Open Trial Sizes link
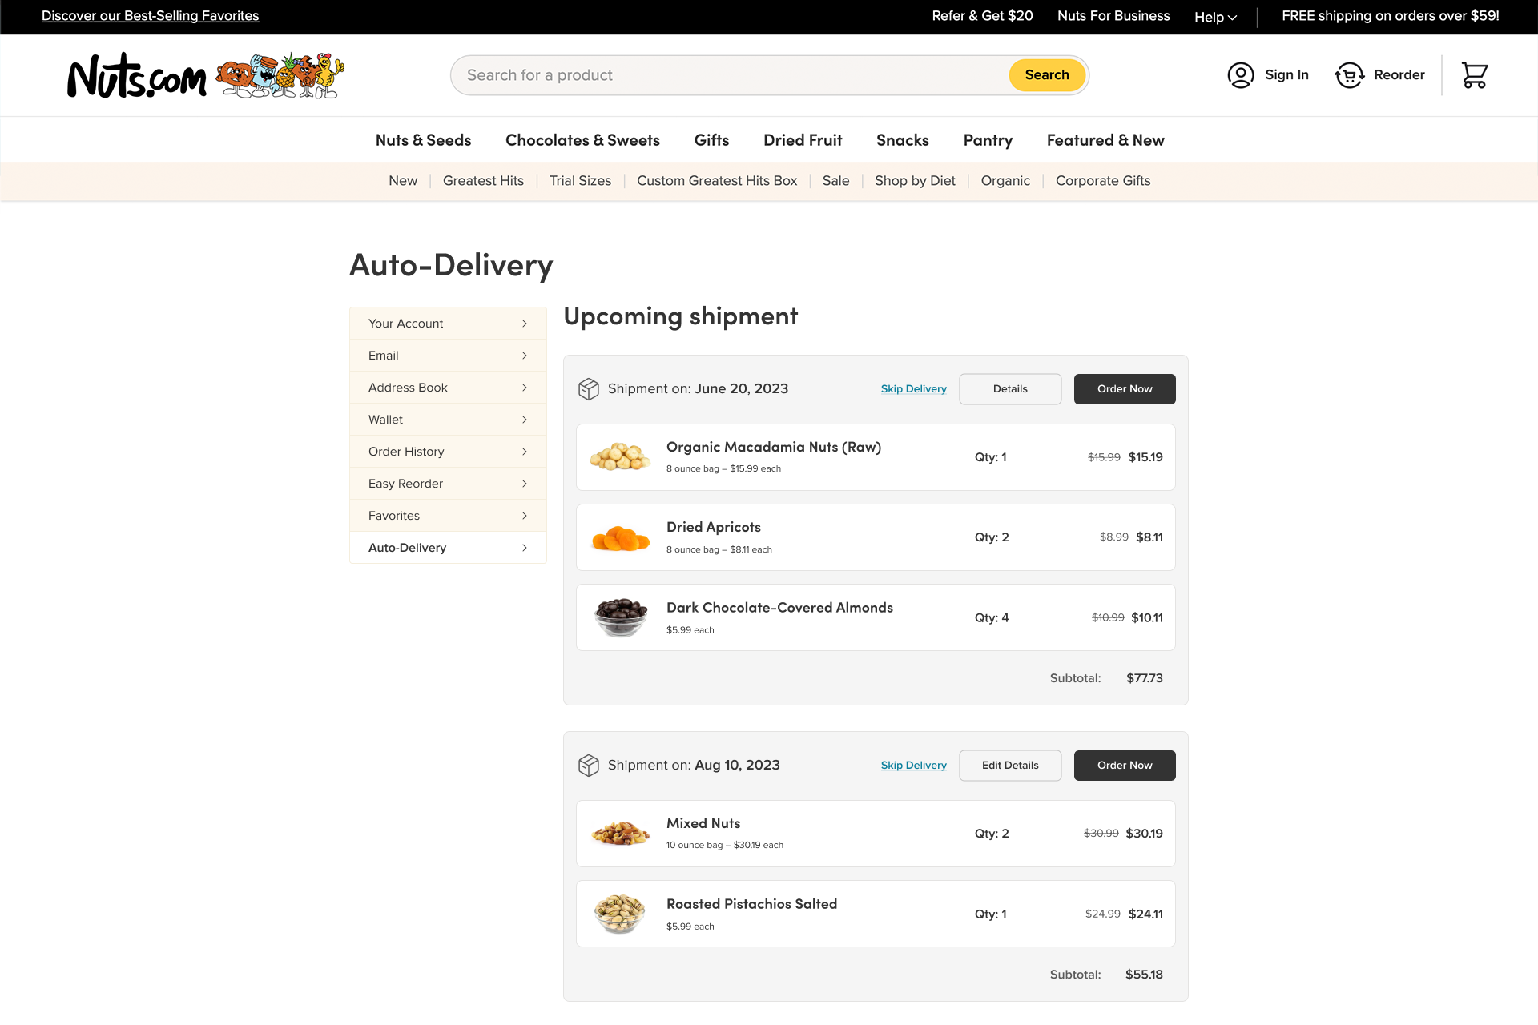Screen dimensions: 1538x1025 coord(580,181)
